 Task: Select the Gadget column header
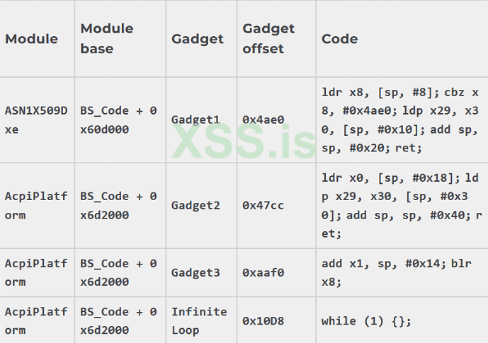click(197, 39)
